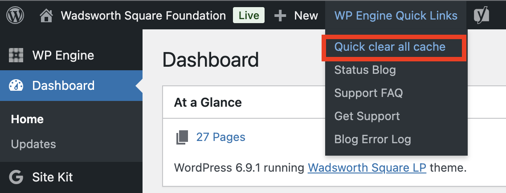Click the Wadsworth Square LP theme link
The image size is (506, 193).
coord(367,168)
